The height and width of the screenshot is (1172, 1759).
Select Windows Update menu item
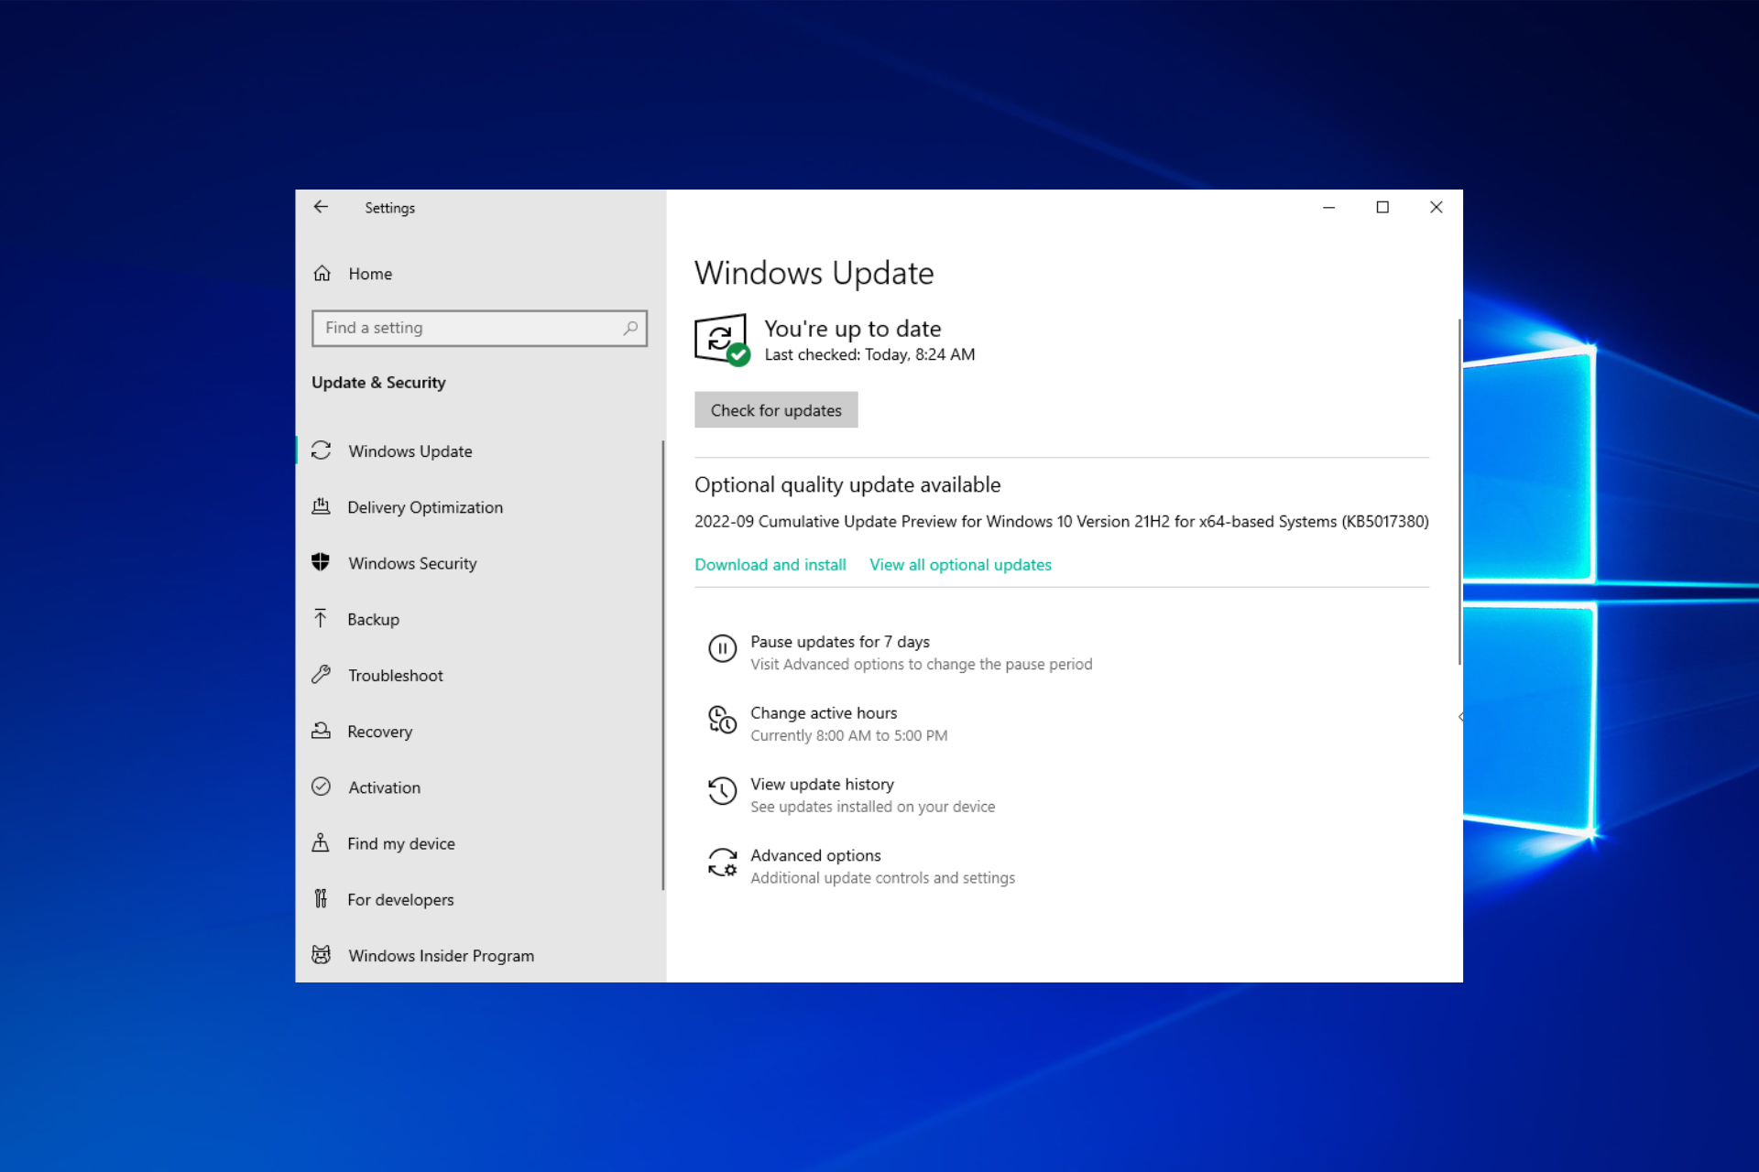(409, 450)
